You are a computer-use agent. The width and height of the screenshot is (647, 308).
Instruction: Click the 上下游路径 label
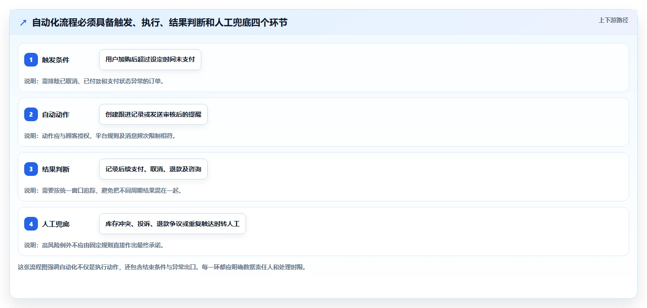coord(614,20)
